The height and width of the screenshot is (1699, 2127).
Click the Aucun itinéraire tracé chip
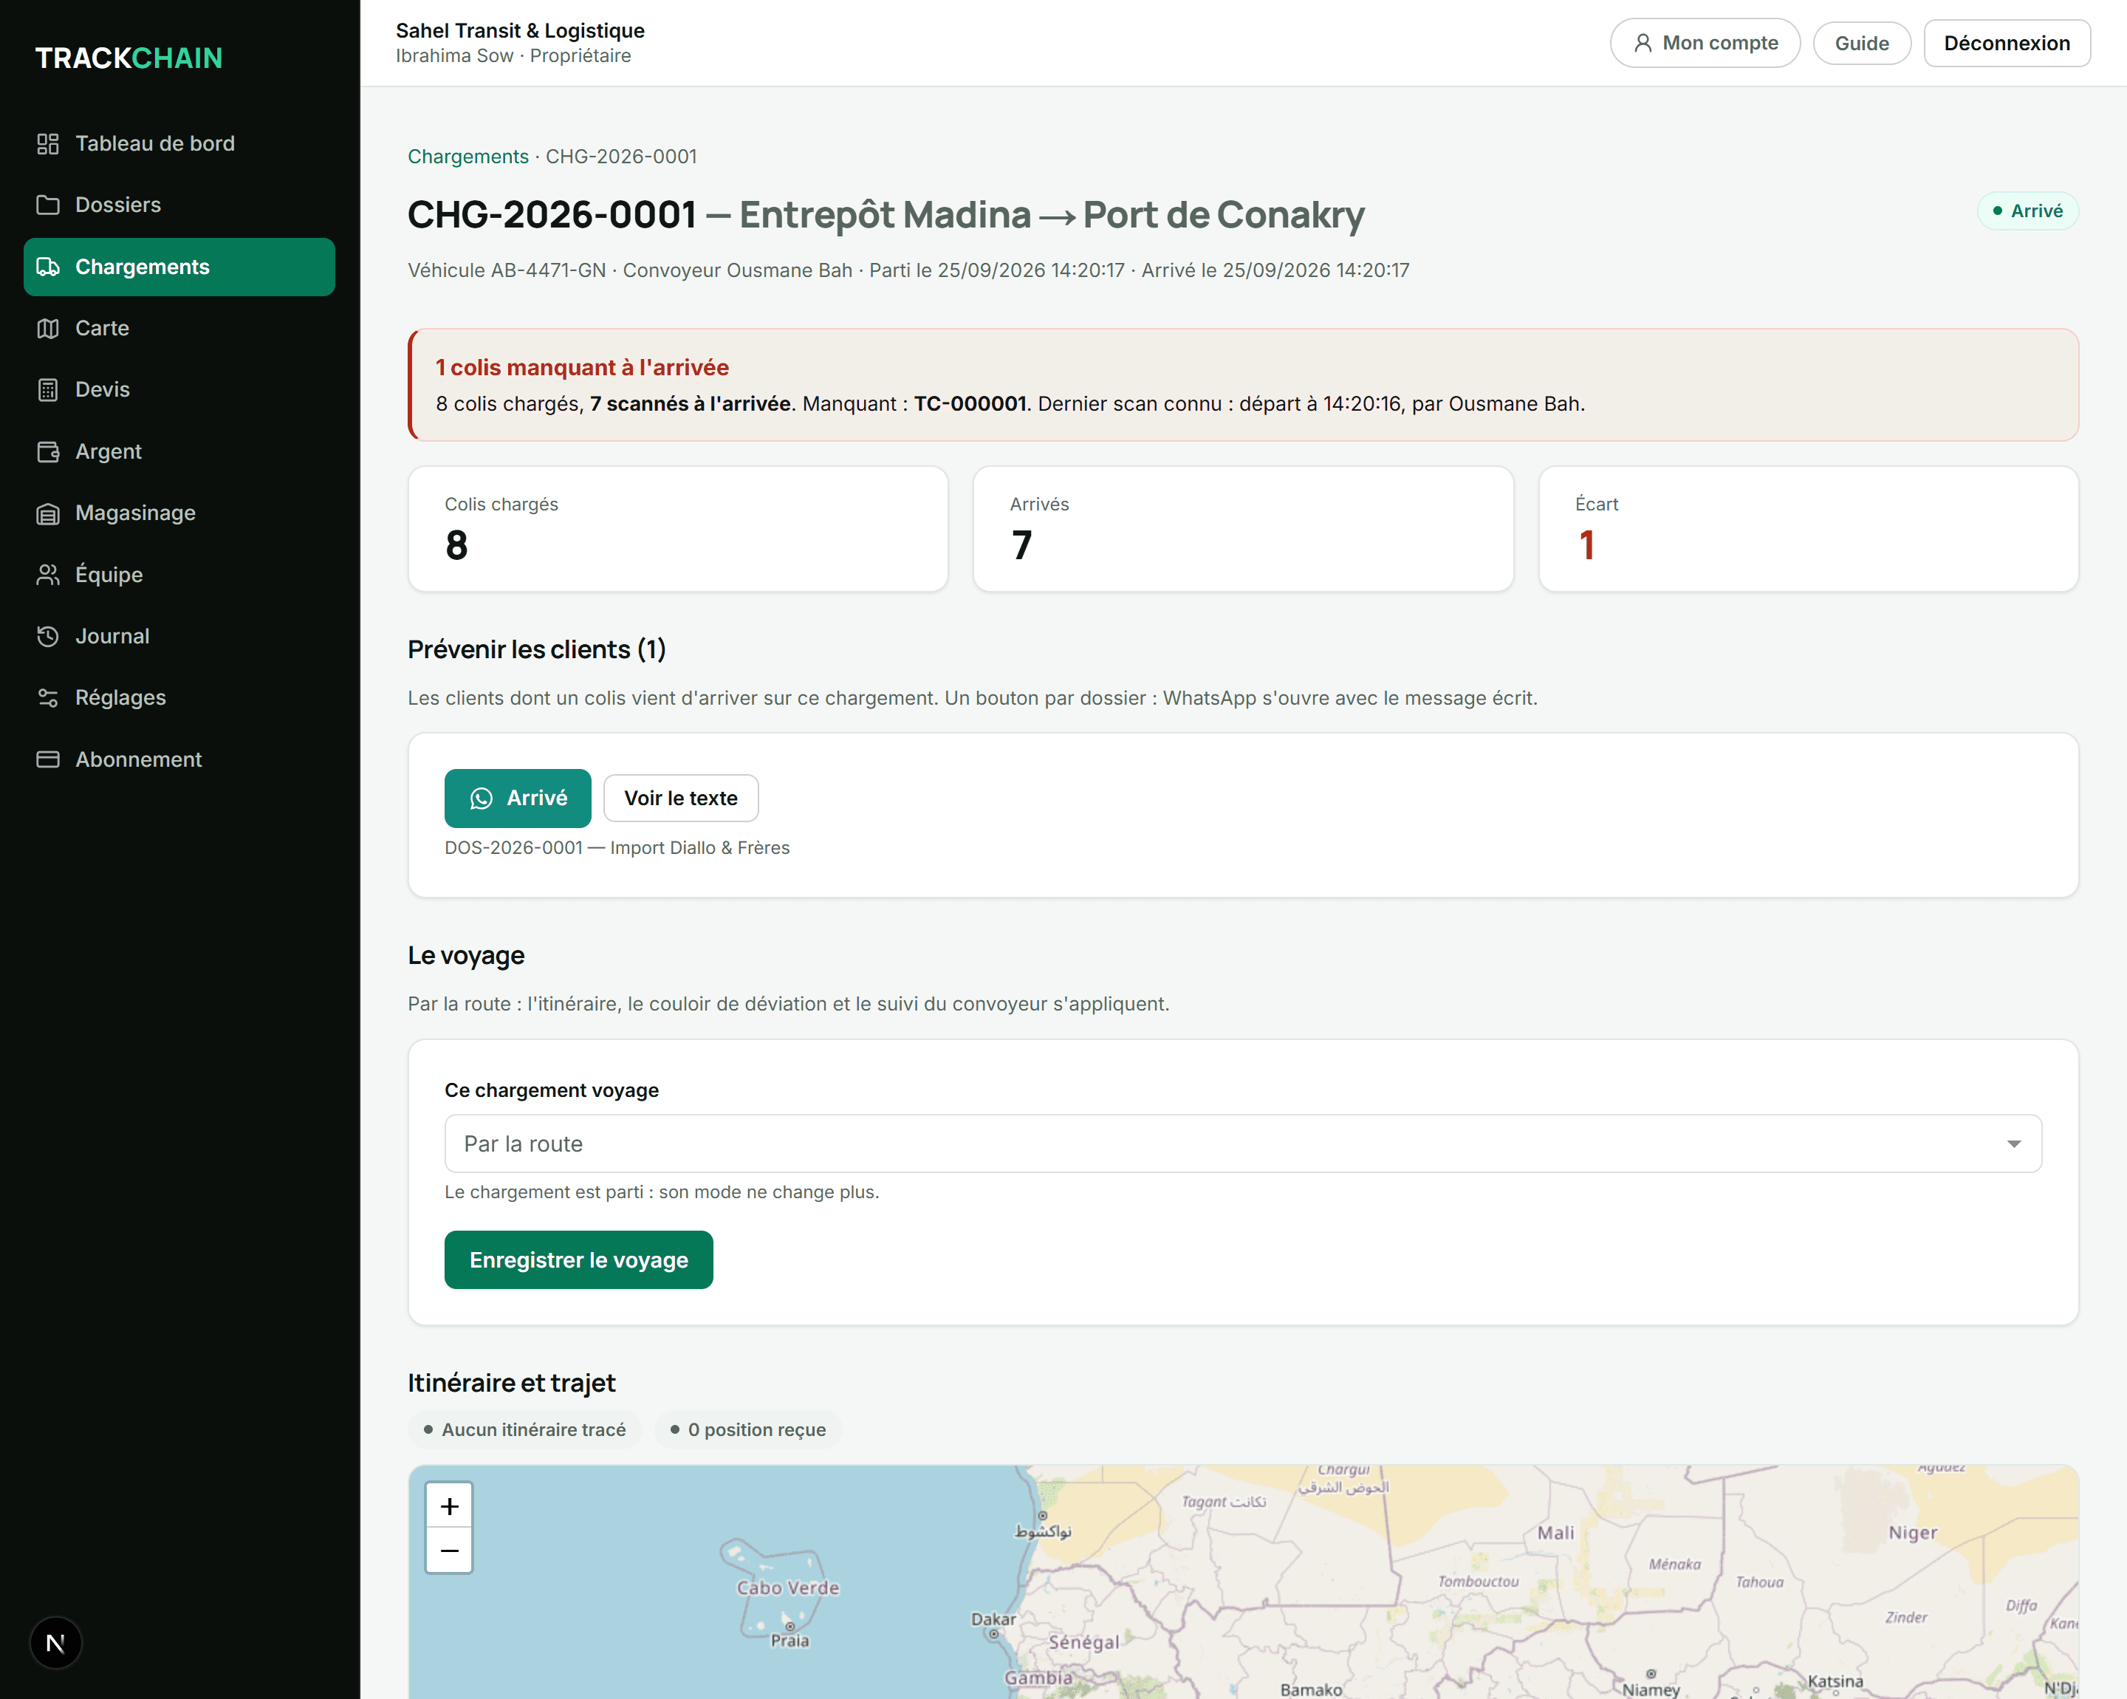(525, 1429)
